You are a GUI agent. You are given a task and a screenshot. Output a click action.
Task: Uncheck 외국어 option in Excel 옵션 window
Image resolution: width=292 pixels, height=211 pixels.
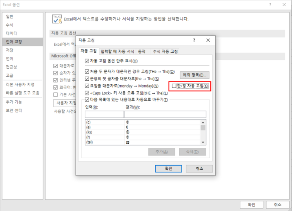(x=55, y=87)
